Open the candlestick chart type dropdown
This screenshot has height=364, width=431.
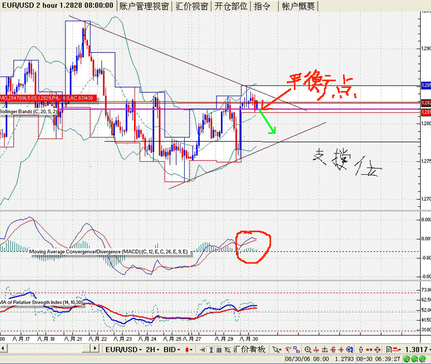[189, 349]
